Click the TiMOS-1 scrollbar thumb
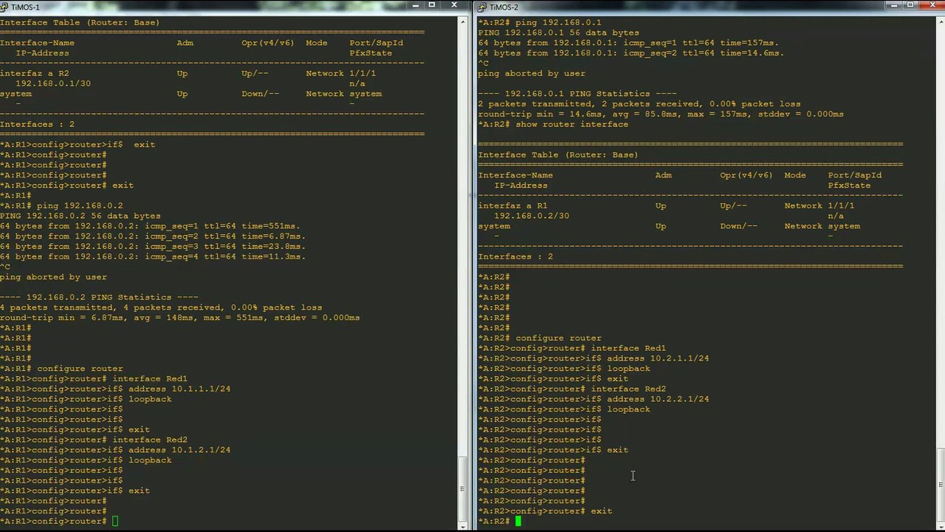This screenshot has width=945, height=532. coord(463,488)
